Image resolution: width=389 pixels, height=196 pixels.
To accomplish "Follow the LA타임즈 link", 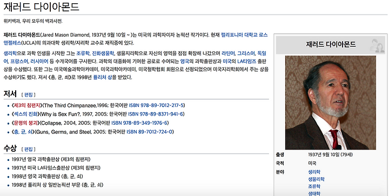I will pyautogui.click(x=246, y=61).
